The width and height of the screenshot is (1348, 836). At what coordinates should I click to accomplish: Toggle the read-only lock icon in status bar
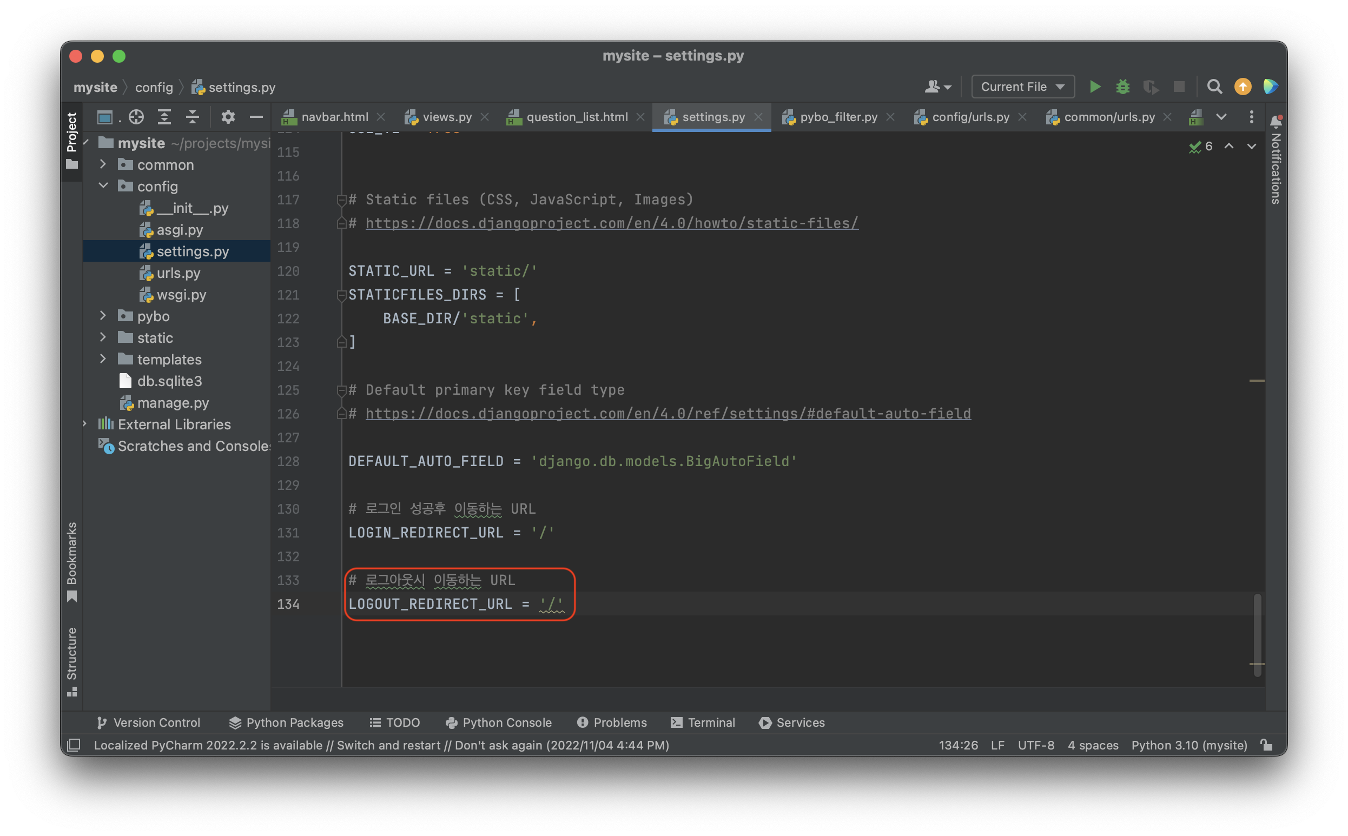click(x=1266, y=745)
